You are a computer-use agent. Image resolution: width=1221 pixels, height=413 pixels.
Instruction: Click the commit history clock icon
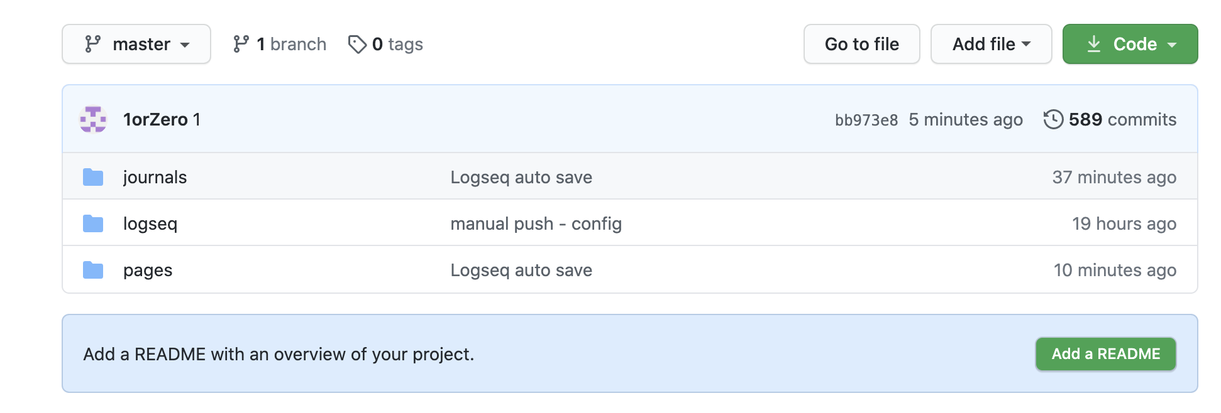tap(1054, 119)
